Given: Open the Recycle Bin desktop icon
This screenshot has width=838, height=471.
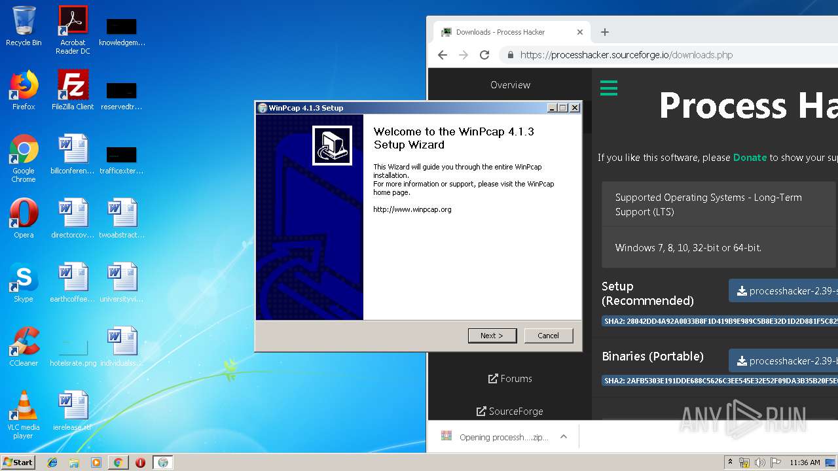Looking at the screenshot, I should 24,26.
